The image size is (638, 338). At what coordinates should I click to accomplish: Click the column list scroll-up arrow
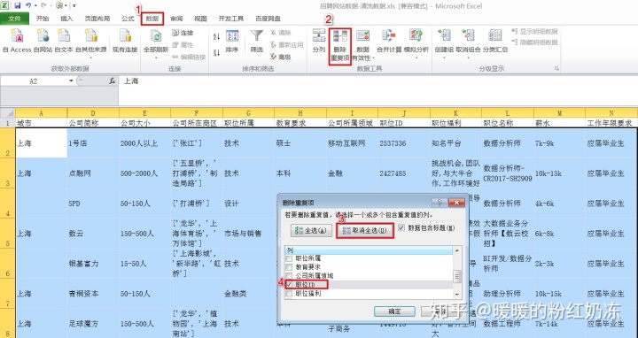point(457,250)
